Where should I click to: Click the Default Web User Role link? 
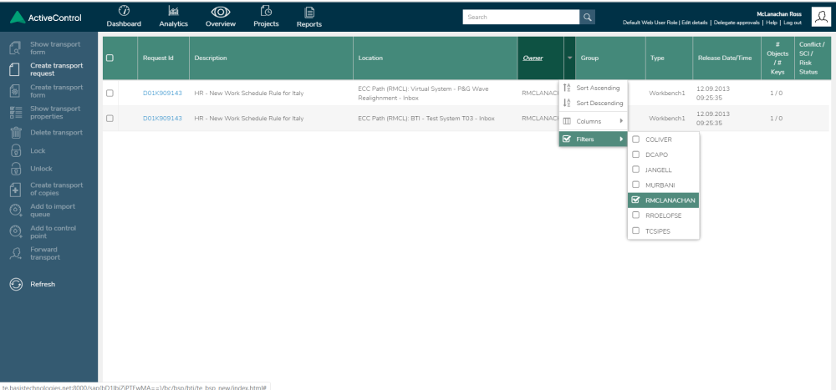[650, 23]
